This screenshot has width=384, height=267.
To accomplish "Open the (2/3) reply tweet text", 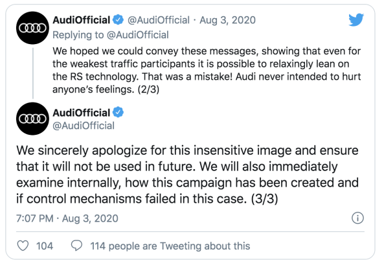I will [207, 70].
